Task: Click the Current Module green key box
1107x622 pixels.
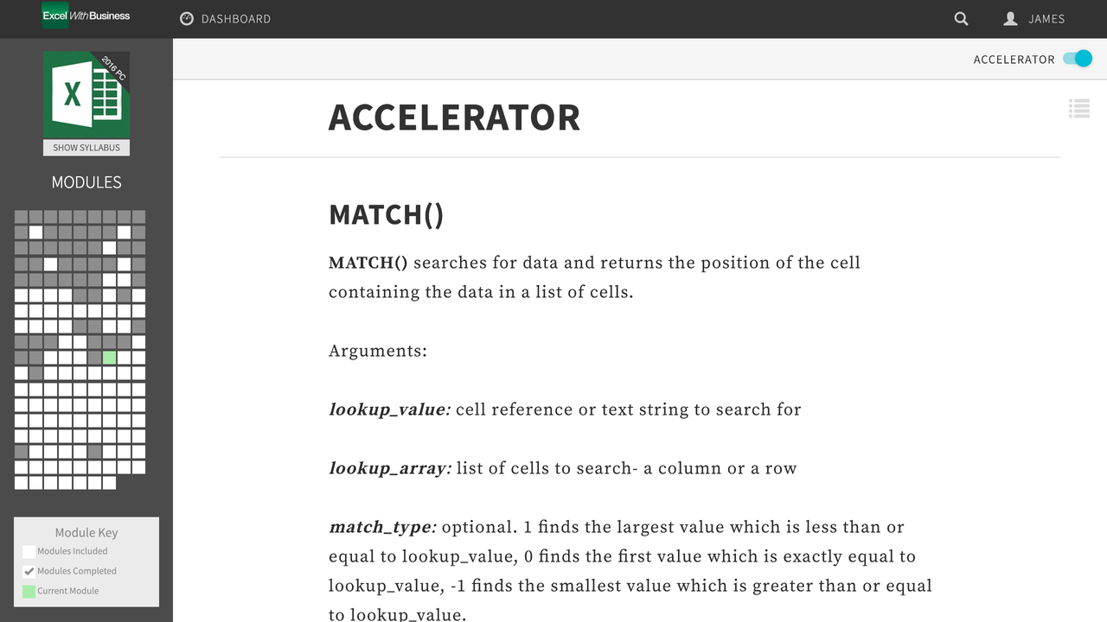Action: click(29, 591)
